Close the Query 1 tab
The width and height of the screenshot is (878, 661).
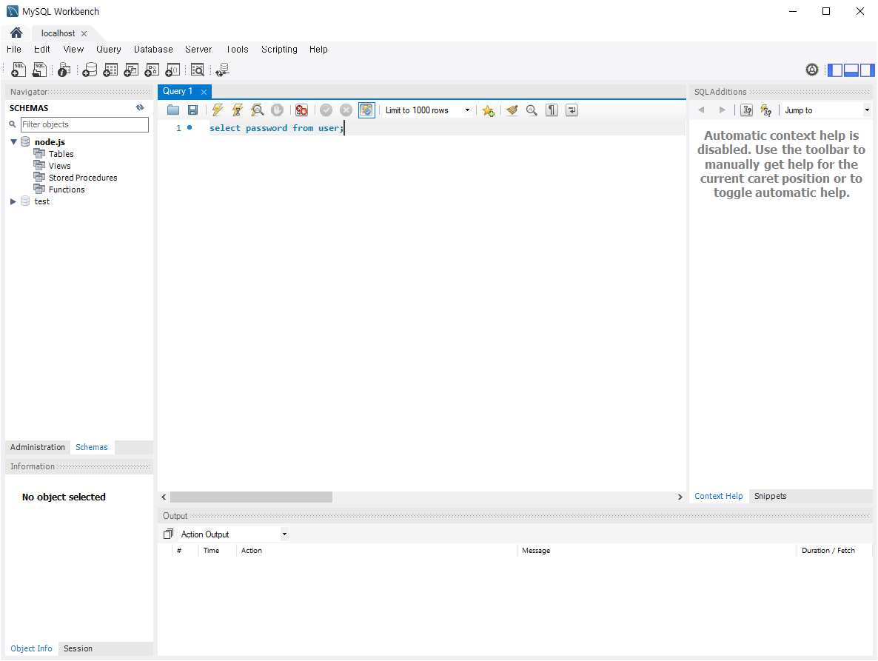(x=204, y=92)
